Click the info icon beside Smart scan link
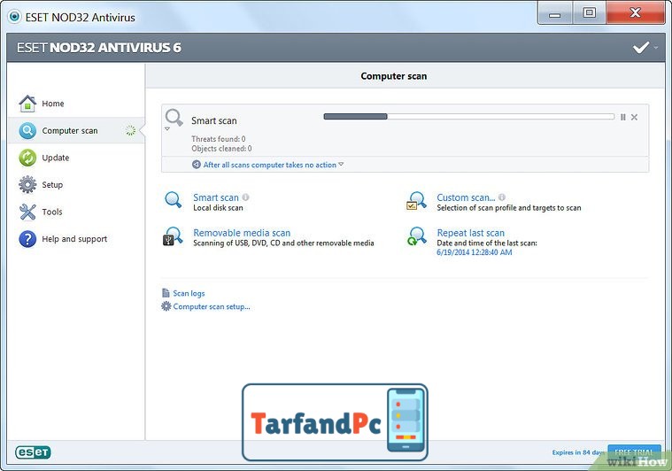672x471 pixels. (x=245, y=197)
